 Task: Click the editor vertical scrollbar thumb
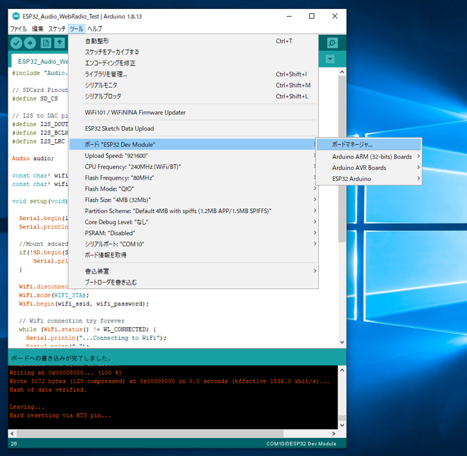point(342,159)
